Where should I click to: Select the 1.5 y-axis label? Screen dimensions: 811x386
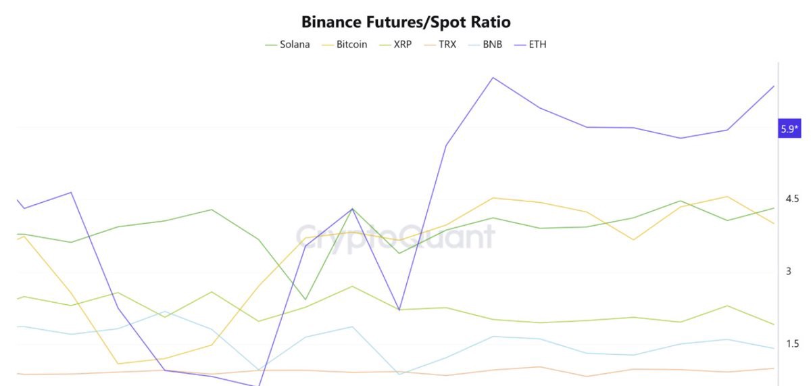point(793,343)
